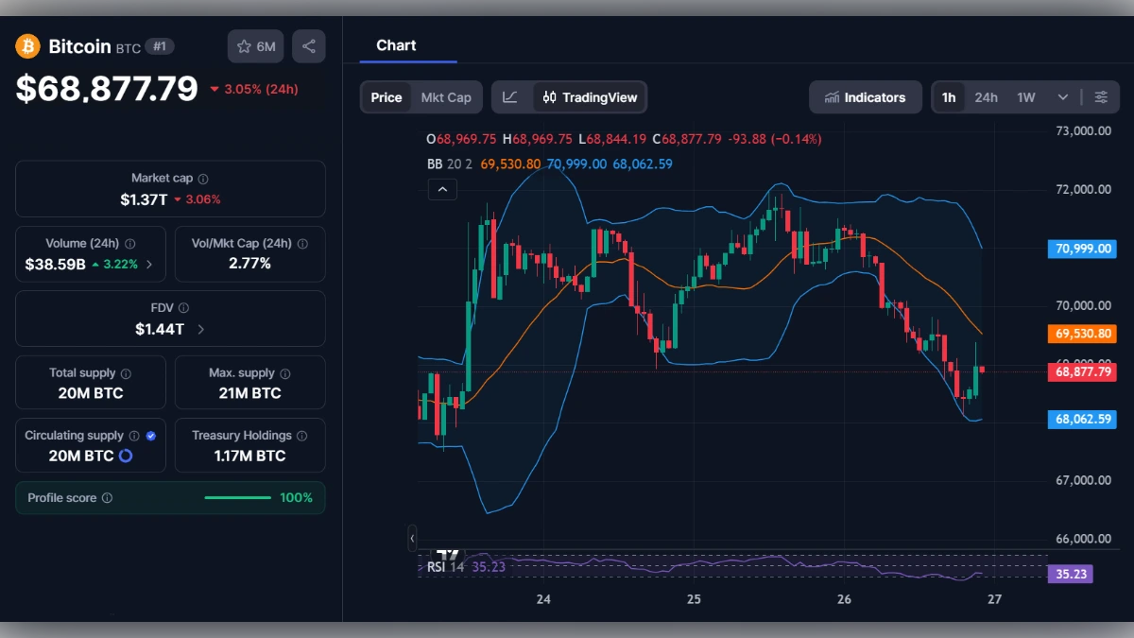Click the info icon beside Market cap
The image size is (1134, 638).
point(201,177)
